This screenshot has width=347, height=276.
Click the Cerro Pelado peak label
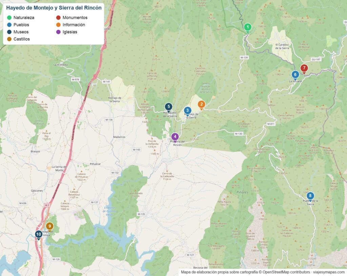click(136, 195)
